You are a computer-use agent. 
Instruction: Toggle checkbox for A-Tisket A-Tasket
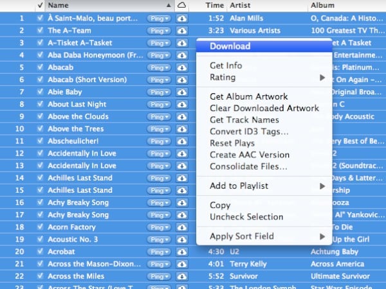click(x=40, y=42)
